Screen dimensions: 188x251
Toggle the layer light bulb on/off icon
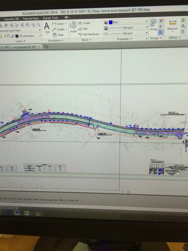pos(1,36)
